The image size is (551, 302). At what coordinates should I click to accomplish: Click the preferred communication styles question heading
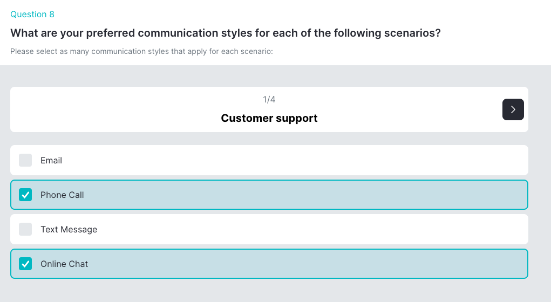[226, 33]
